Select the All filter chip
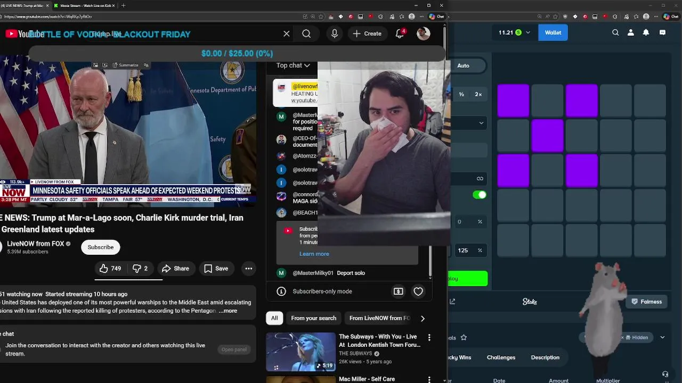This screenshot has width=682, height=383. tap(274, 318)
